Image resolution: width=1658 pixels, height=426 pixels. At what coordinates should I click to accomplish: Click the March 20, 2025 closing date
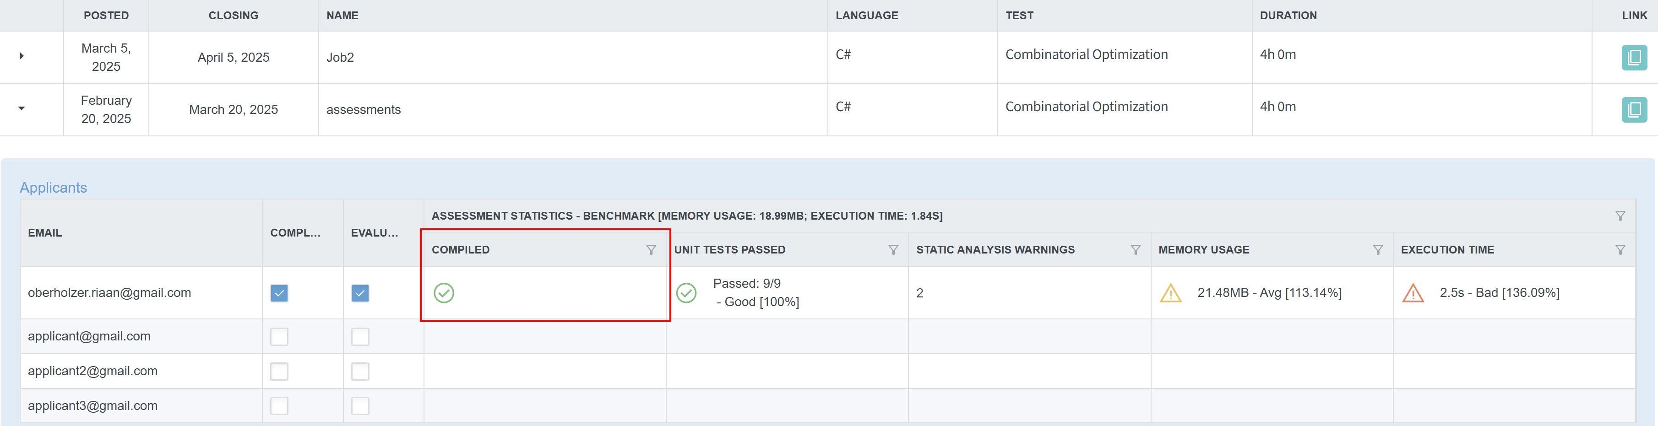point(234,109)
